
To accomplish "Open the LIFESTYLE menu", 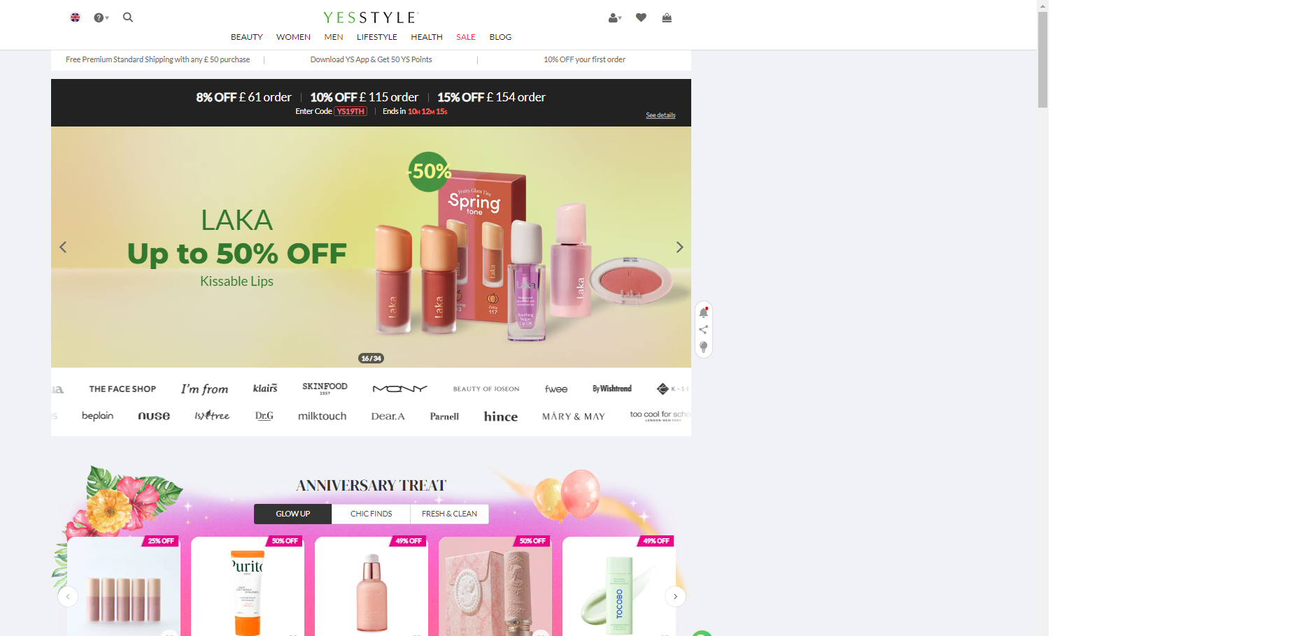I will pos(377,37).
